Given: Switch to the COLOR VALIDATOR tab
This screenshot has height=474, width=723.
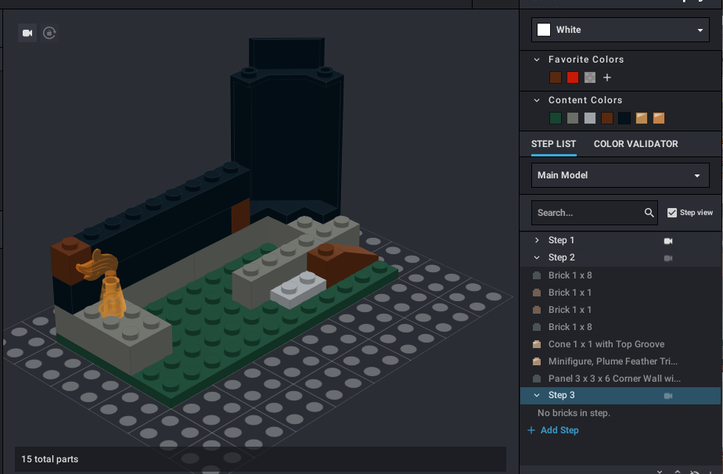Looking at the screenshot, I should (x=636, y=144).
